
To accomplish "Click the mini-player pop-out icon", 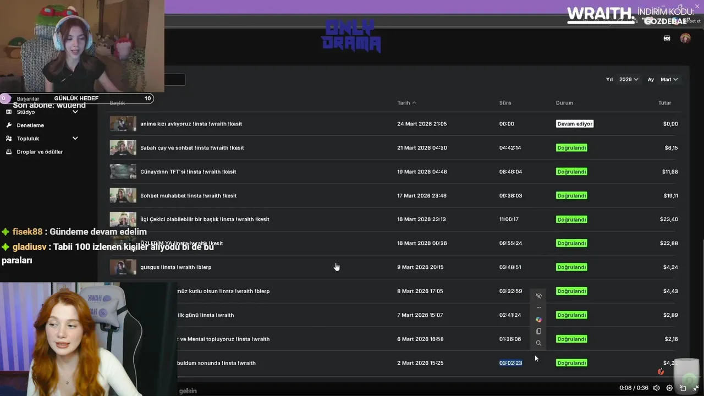I will click(683, 388).
